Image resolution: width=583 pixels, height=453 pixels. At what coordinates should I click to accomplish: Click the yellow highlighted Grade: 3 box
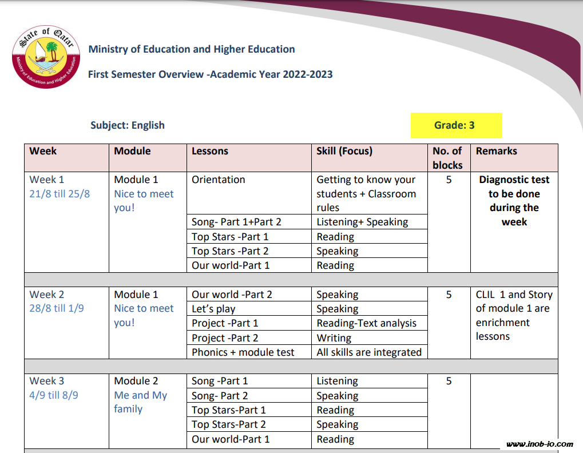455,125
